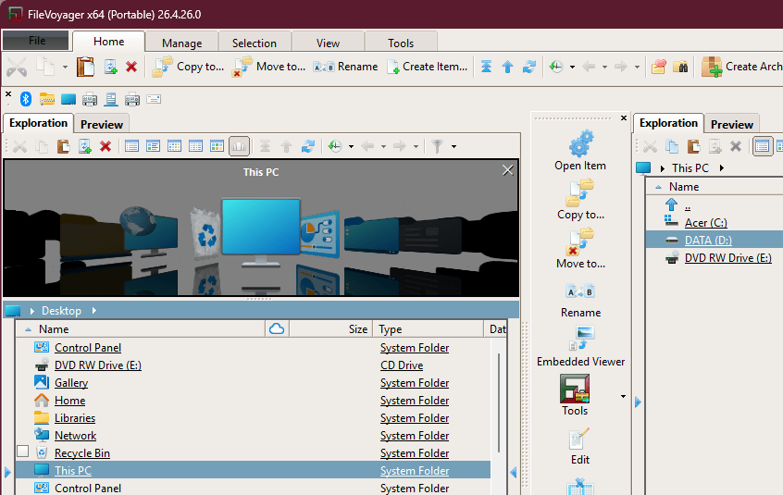Toggle the 3D carousel view mode button
Viewport: 783px width, 495px height.
click(x=239, y=146)
